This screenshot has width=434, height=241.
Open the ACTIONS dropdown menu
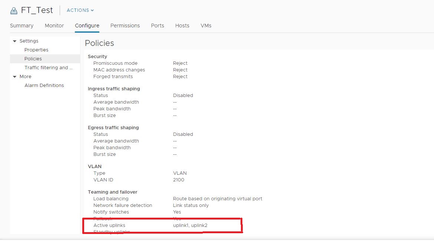pyautogui.click(x=80, y=10)
